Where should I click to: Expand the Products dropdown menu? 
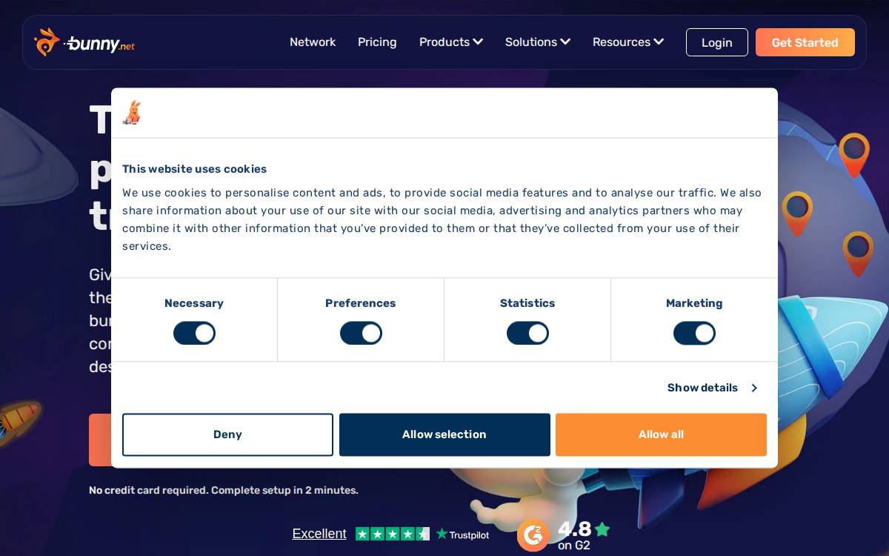[x=451, y=42]
